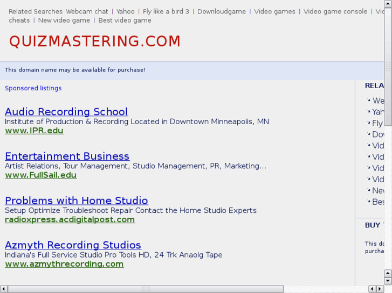Open the Audio Recording School listing
Screen dimensions: 392x293
pos(66,112)
